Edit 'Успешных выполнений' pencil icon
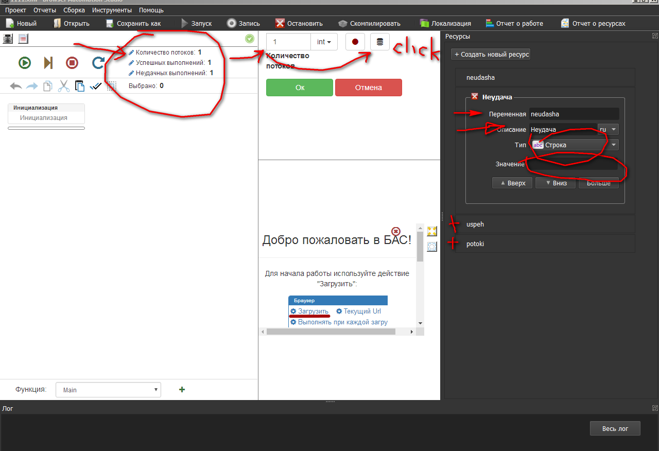The height and width of the screenshot is (451, 659). coord(131,63)
